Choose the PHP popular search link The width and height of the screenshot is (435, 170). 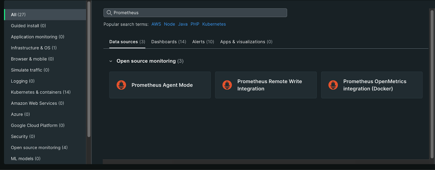click(195, 24)
